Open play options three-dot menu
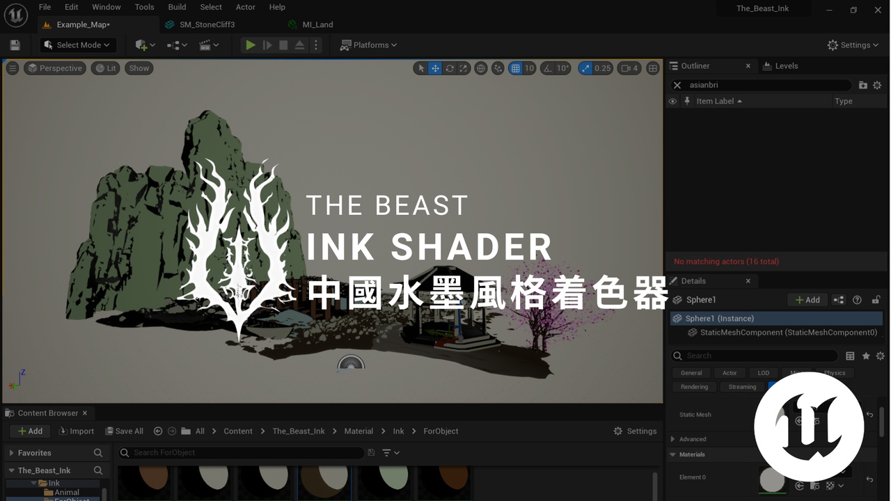The height and width of the screenshot is (501, 891). click(316, 45)
